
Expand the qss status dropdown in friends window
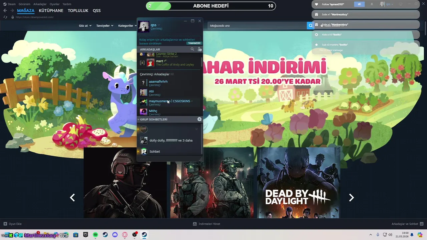pos(159,25)
